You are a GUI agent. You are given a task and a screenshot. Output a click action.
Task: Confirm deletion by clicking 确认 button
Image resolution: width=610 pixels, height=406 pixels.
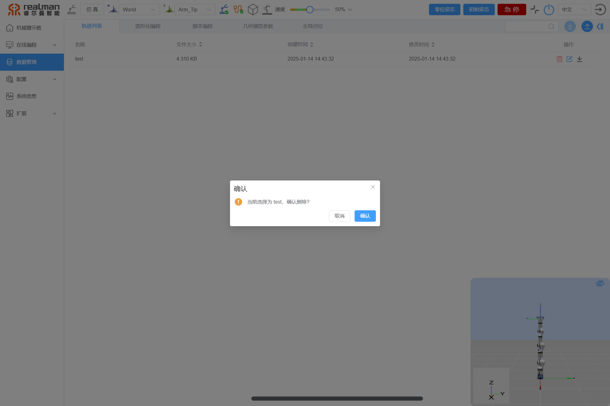(x=365, y=216)
